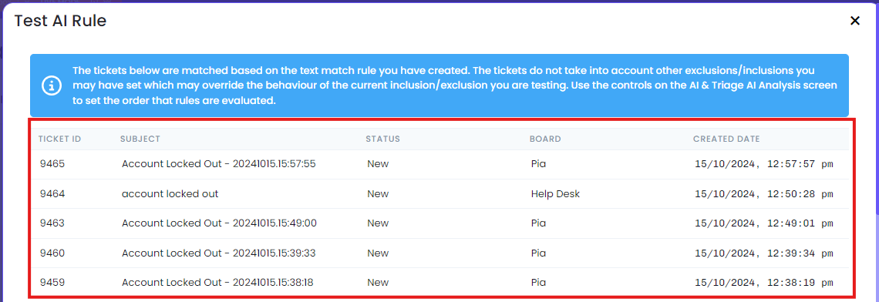The image size is (879, 302).
Task: Click the info icon in blue banner
Action: point(52,86)
